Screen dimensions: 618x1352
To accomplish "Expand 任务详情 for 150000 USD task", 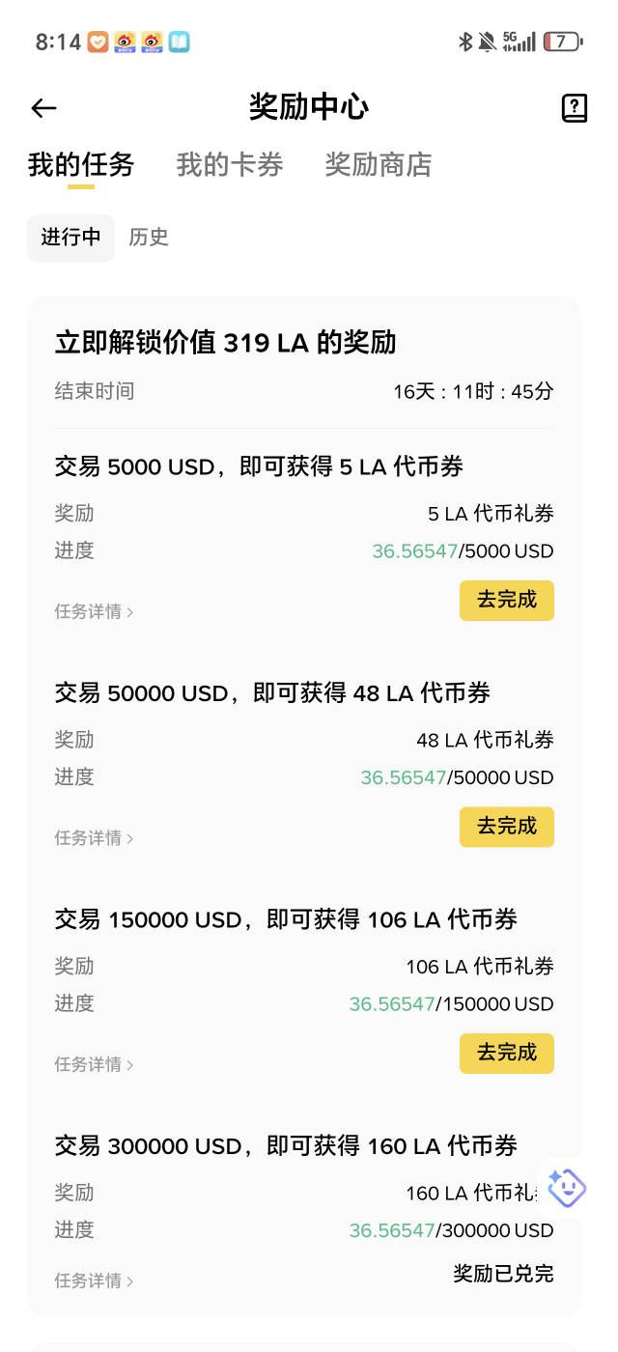I will (94, 1064).
